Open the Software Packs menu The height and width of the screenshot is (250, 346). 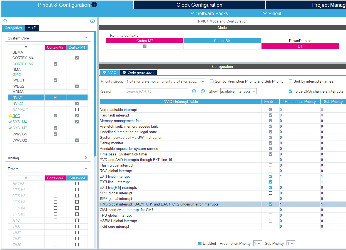(209, 13)
